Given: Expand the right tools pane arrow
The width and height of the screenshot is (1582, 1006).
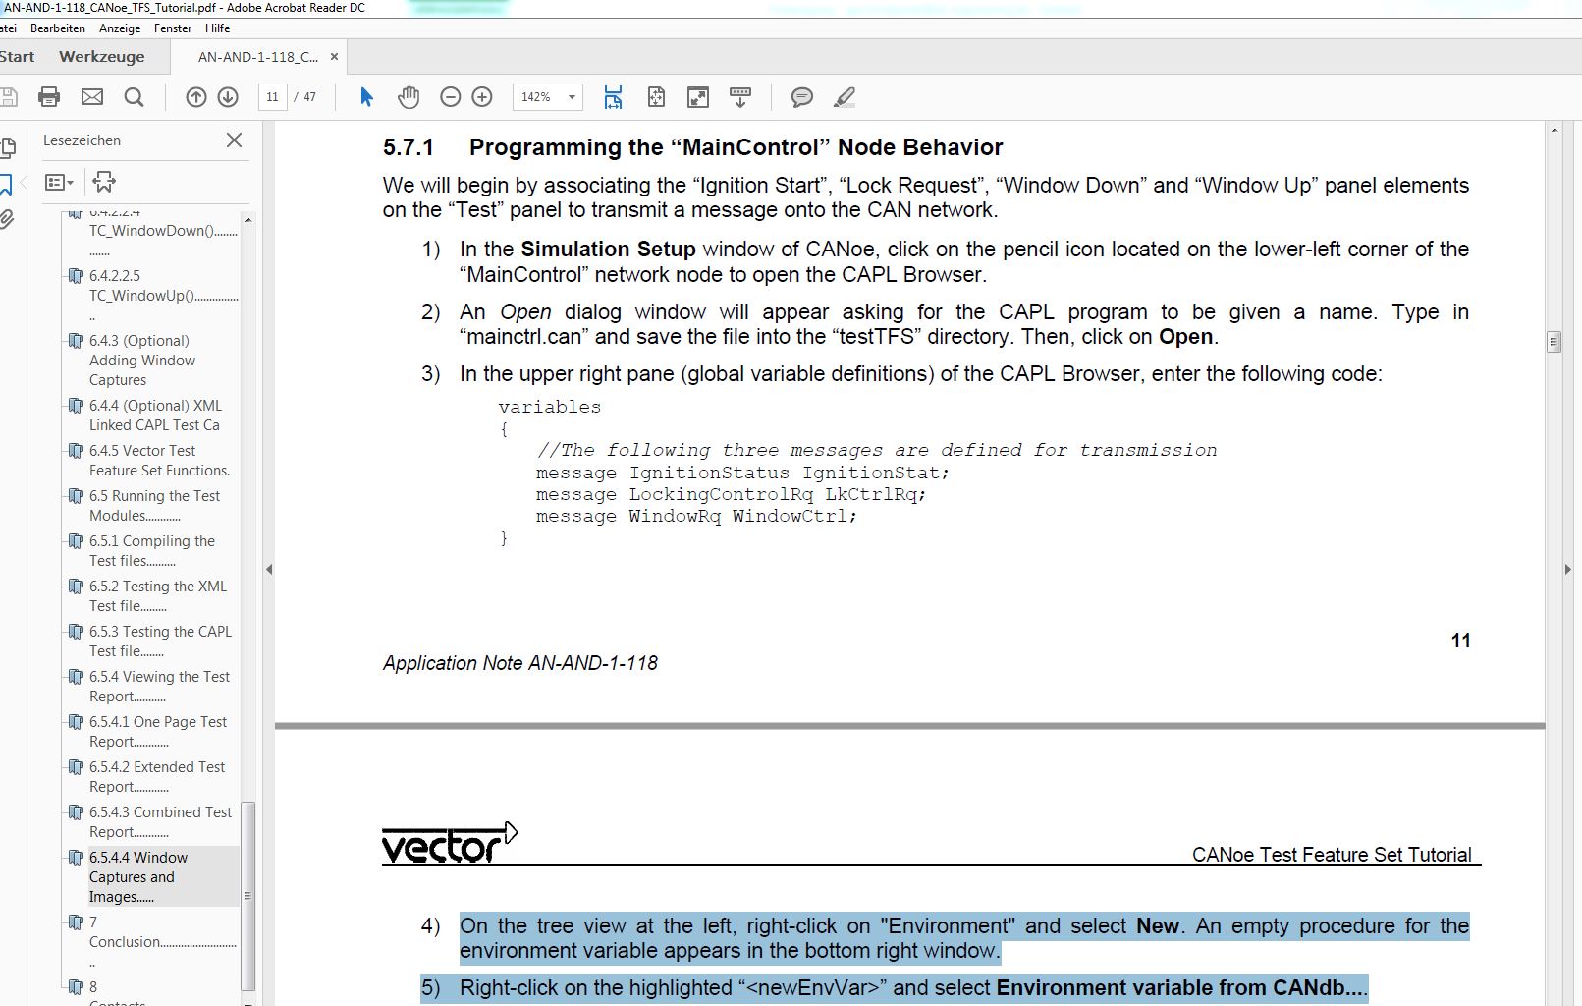Looking at the screenshot, I should click(1567, 569).
